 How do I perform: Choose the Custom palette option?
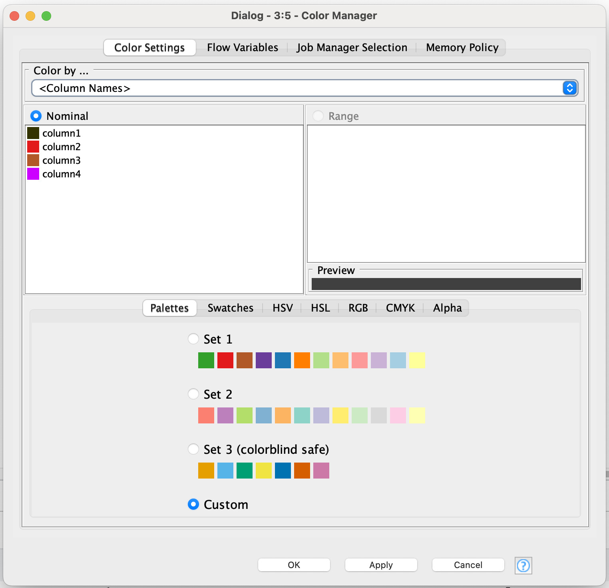click(x=193, y=504)
